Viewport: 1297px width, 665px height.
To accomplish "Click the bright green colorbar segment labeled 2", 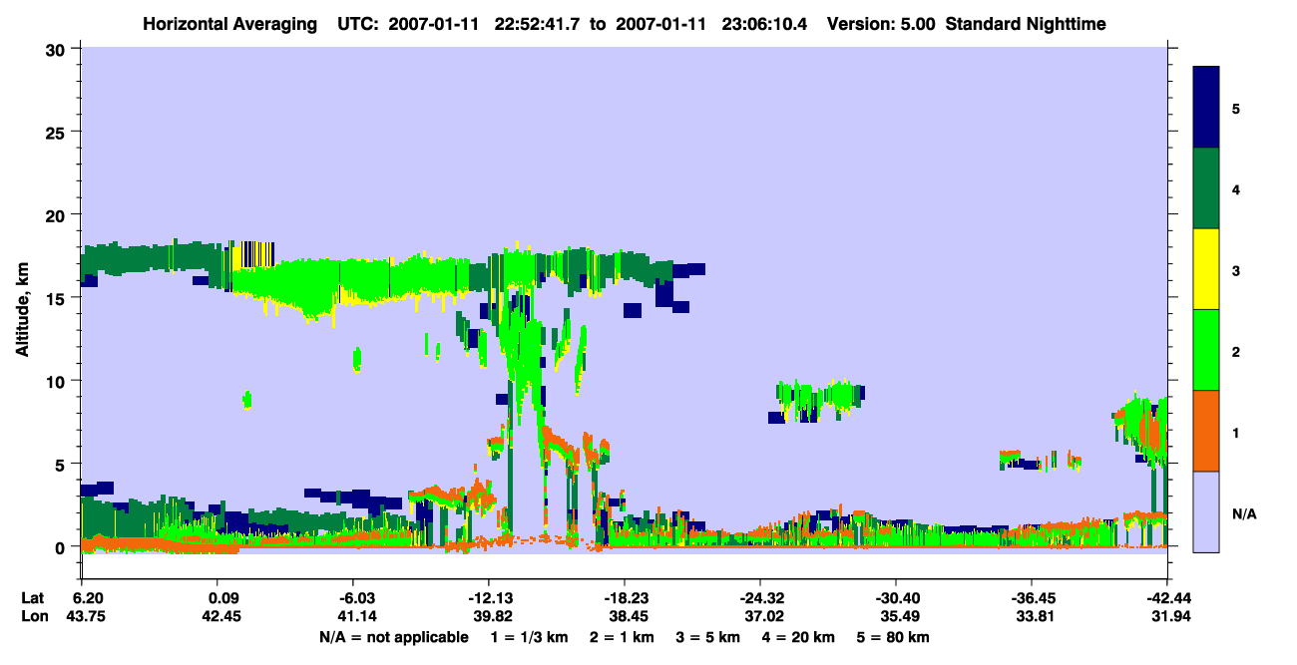I will point(1206,350).
